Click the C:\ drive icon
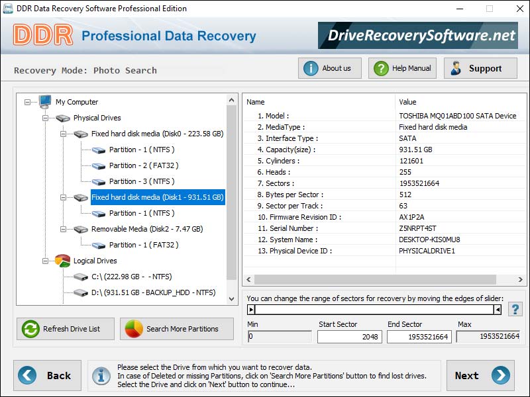 (x=81, y=277)
